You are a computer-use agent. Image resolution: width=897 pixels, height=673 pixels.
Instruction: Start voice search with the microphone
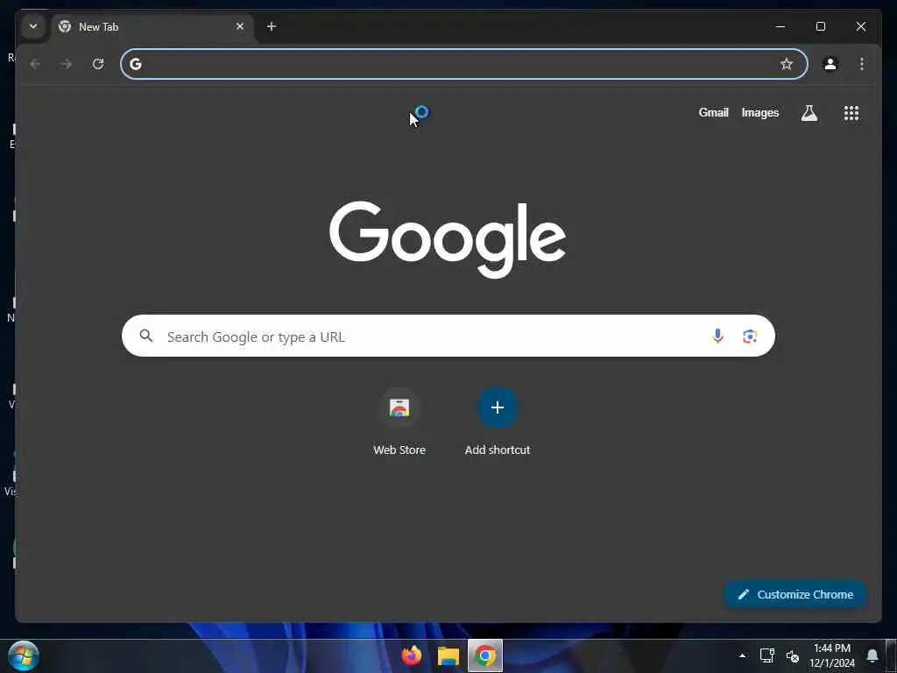coord(718,336)
